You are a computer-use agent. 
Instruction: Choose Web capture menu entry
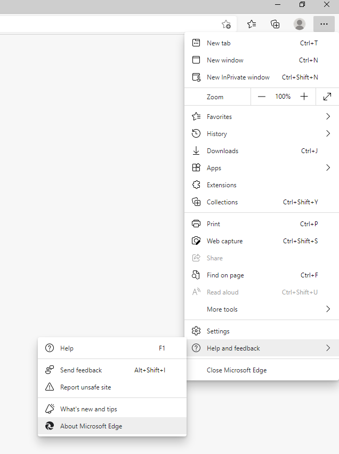(262, 241)
